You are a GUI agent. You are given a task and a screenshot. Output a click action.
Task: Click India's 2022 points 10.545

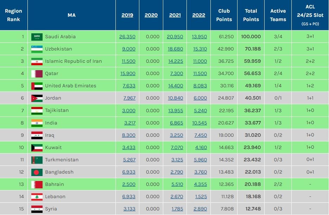199,123
